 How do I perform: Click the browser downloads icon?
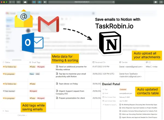pos(156,2)
